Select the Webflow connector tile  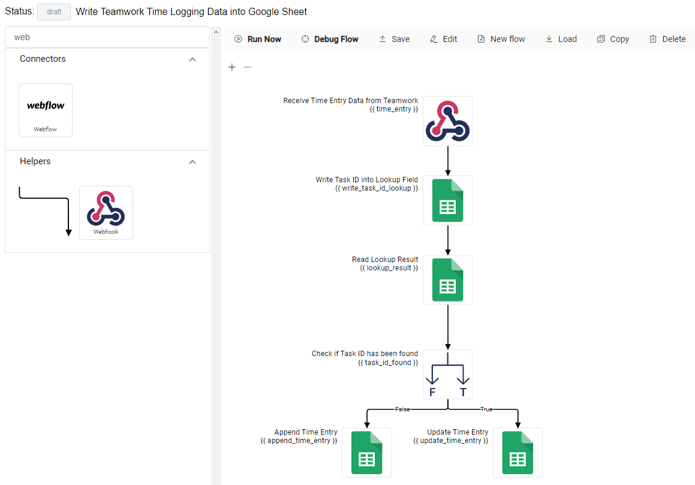click(x=46, y=110)
